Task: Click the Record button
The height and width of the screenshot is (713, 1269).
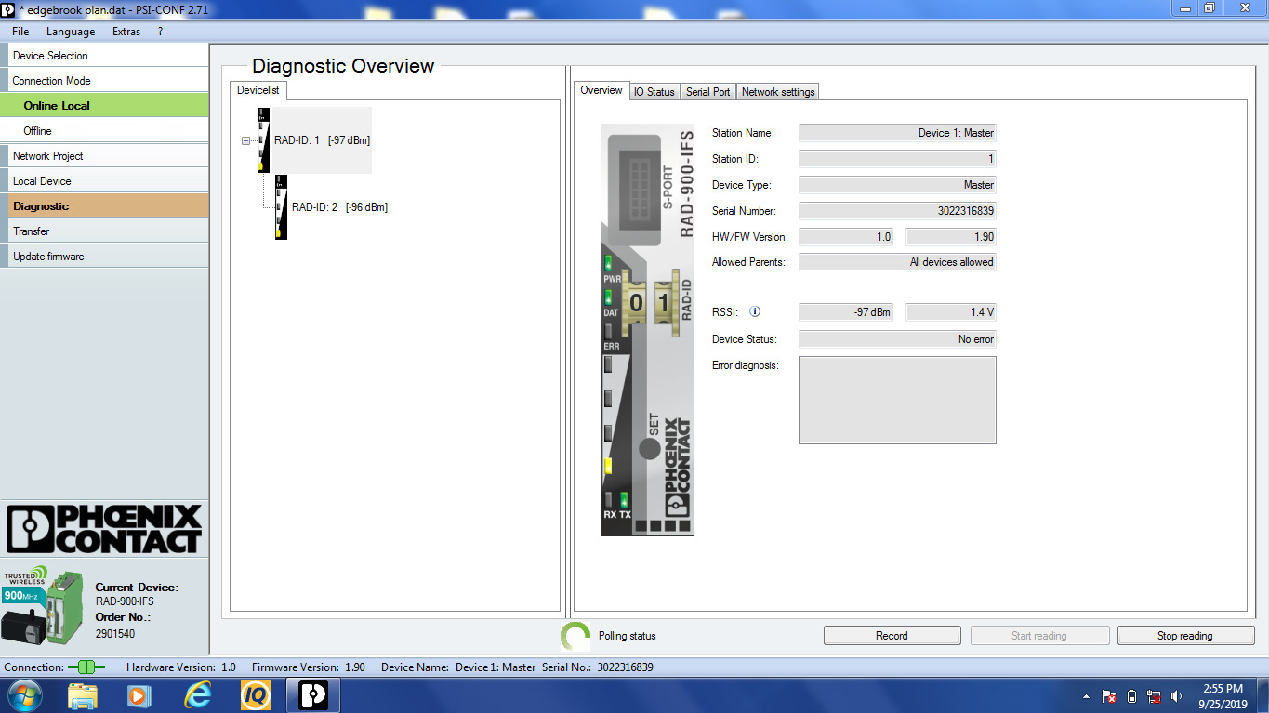Action: 892,636
